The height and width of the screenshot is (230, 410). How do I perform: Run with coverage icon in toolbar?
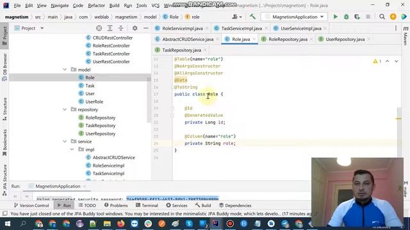357,17
